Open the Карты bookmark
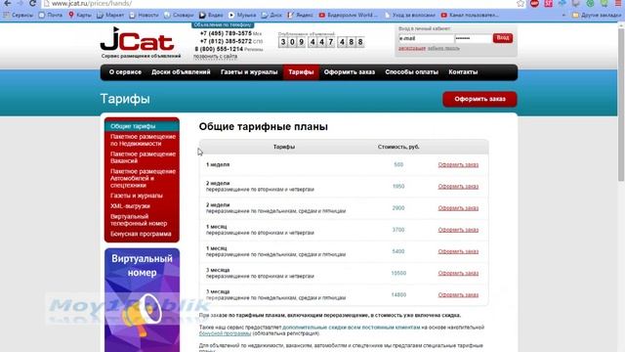This screenshot has width=625, height=352. pyautogui.click(x=80, y=16)
